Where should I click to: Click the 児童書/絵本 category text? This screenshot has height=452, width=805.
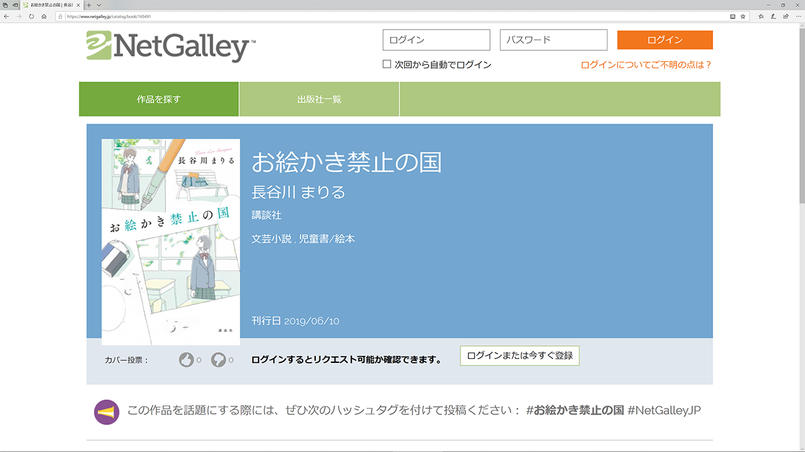(x=327, y=239)
